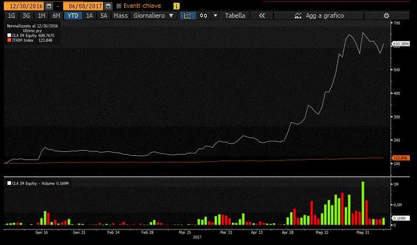The height and width of the screenshot is (245, 417).
Task: Switch to the 6M time range
Action: coord(56,16)
